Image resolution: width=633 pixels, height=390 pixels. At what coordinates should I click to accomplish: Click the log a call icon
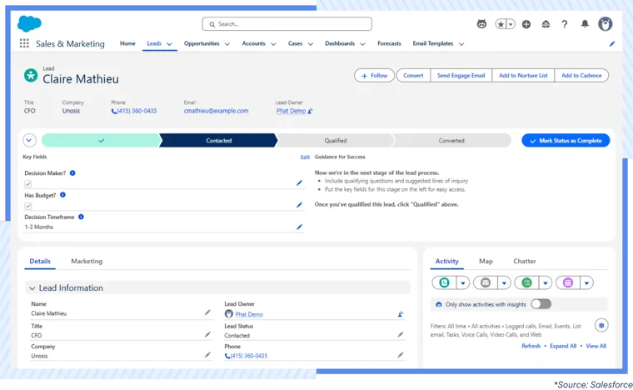point(445,282)
